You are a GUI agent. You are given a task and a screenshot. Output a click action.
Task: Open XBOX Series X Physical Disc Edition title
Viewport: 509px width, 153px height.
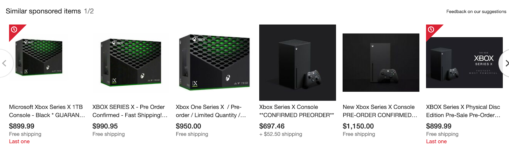[463, 111]
